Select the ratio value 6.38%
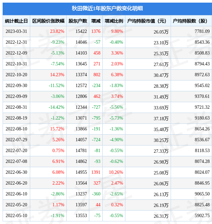This screenshot has width=212, height=224. [117, 75]
